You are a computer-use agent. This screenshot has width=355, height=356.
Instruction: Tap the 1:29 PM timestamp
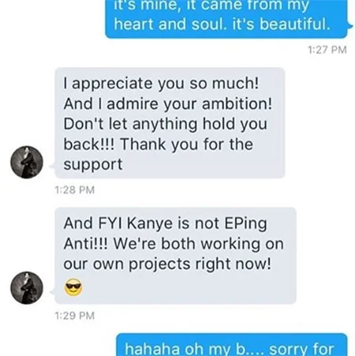click(75, 316)
